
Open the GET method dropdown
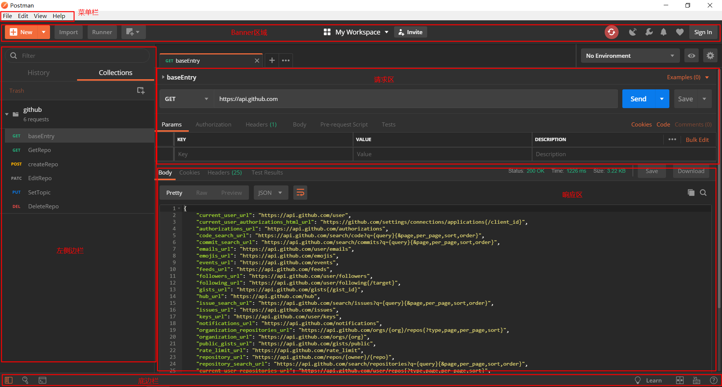pos(186,99)
